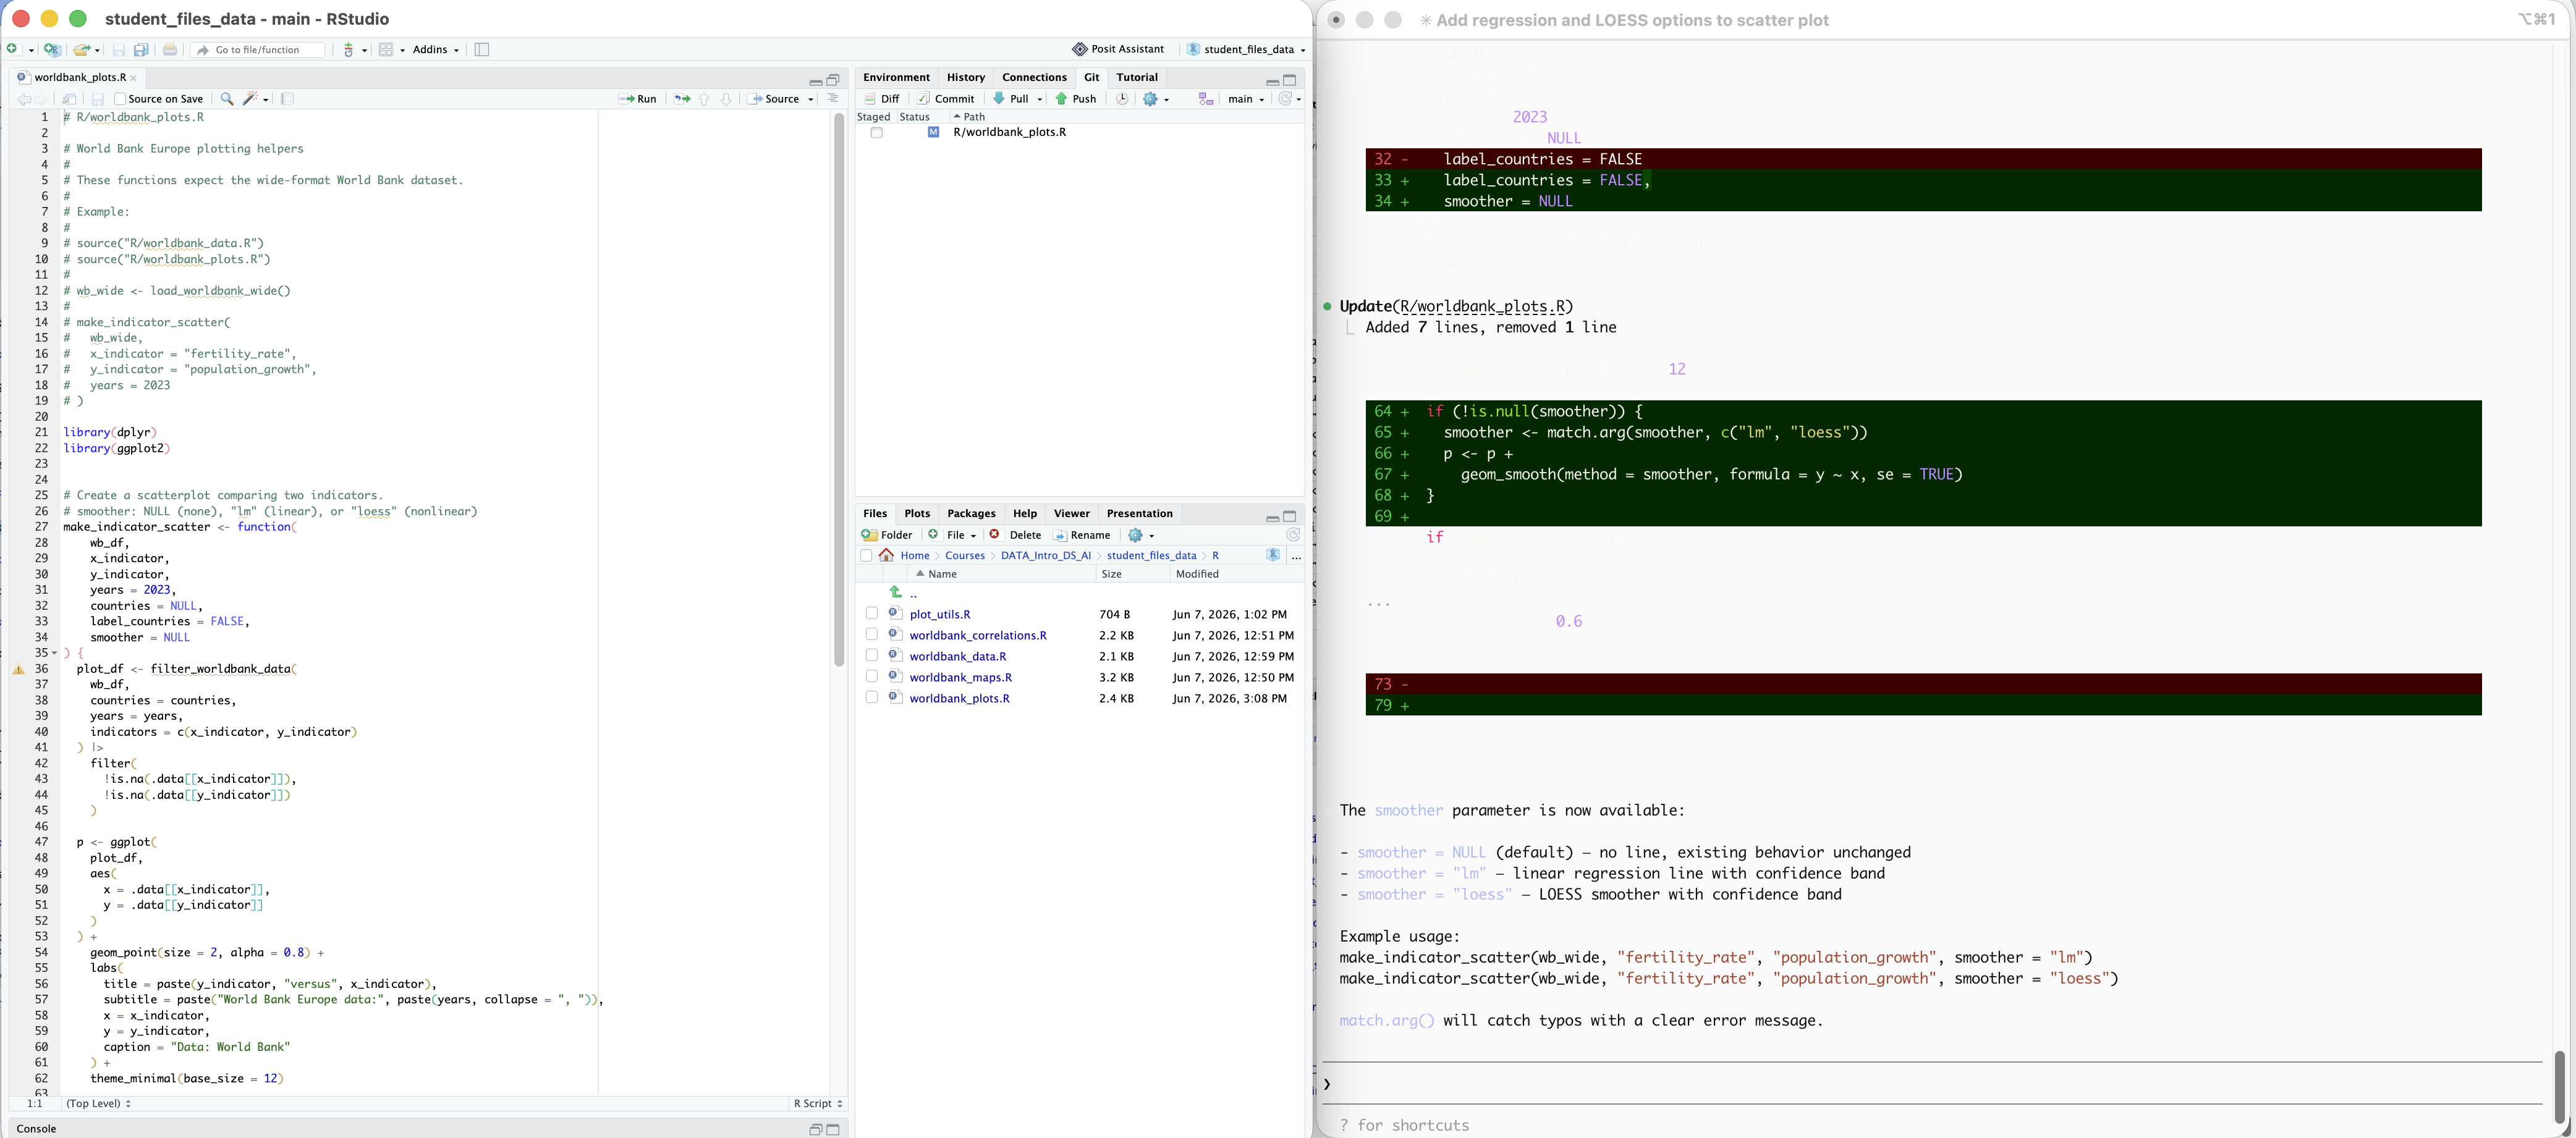Expand the Source button dropdown arrow
This screenshot has width=2576, height=1138.
tap(811, 99)
